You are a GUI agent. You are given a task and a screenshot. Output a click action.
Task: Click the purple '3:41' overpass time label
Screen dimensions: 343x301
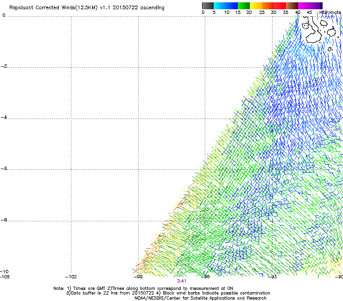click(182, 281)
